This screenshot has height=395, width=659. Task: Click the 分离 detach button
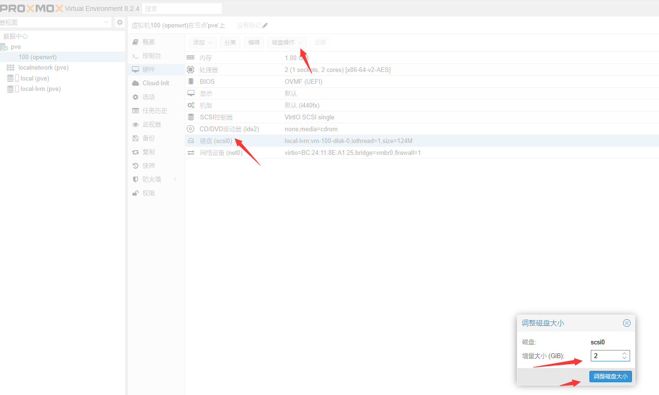(230, 43)
